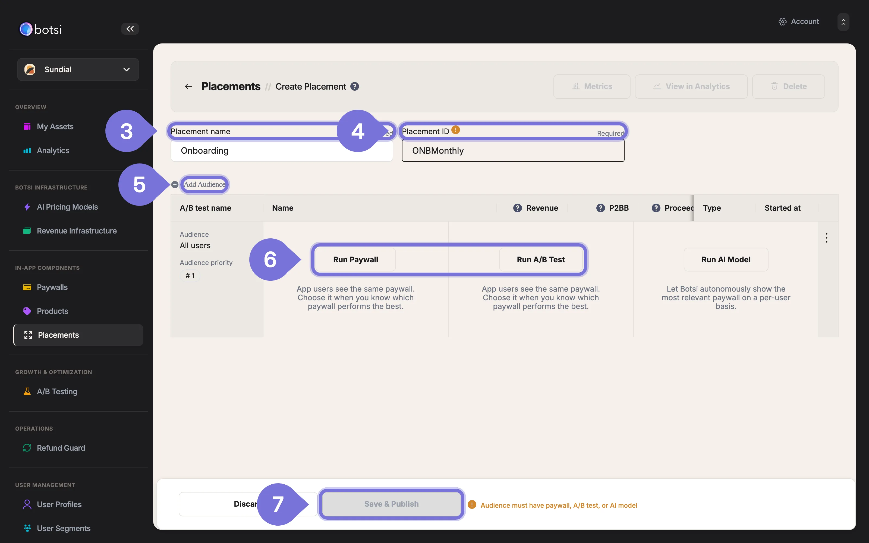Open Analytics in sidebar

(x=53, y=150)
